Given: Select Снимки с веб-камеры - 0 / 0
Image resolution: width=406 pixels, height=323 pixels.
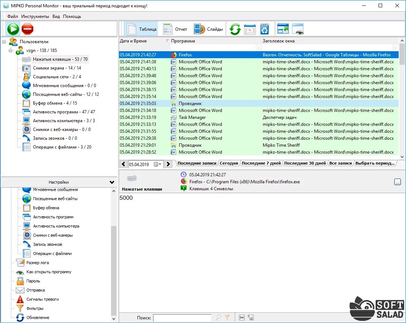Looking at the screenshot, I should point(62,129).
